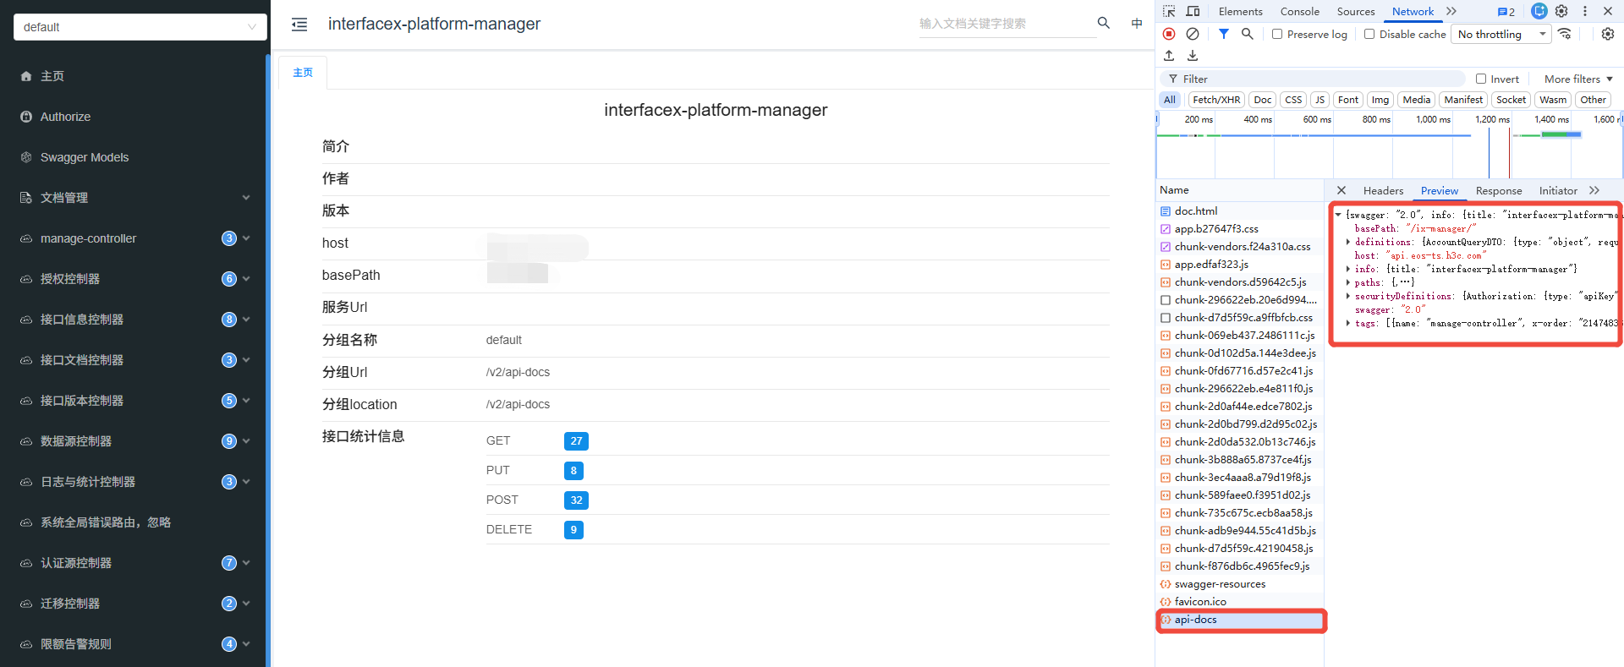Image resolution: width=1624 pixels, height=667 pixels.
Task: Expand manage-controller sidebar group
Action: coord(134,238)
